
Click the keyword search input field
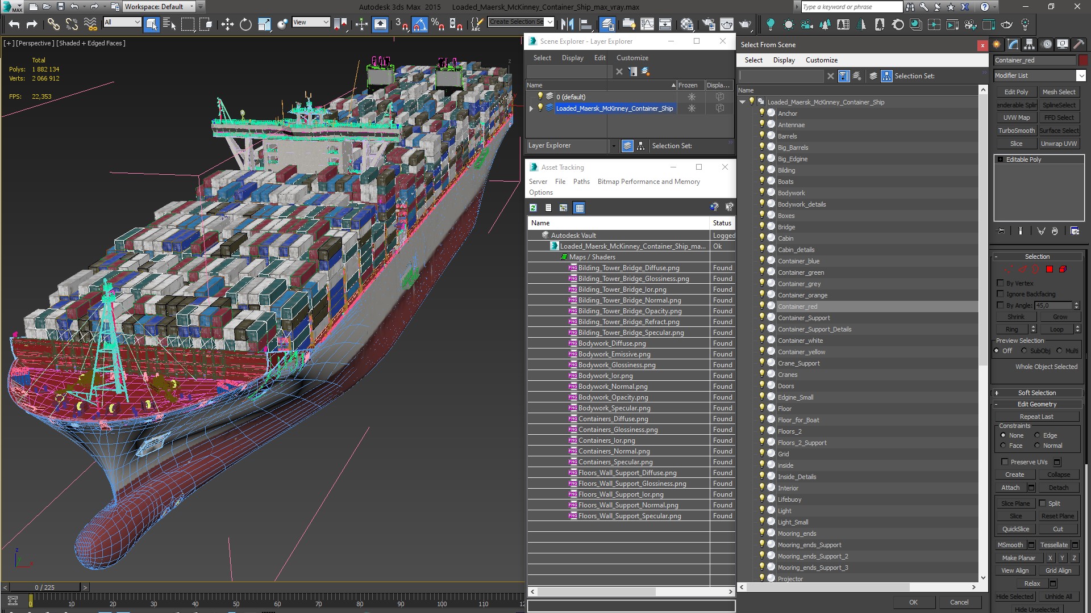[851, 7]
